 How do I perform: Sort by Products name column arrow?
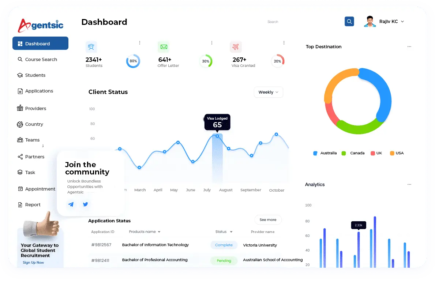pos(159,232)
